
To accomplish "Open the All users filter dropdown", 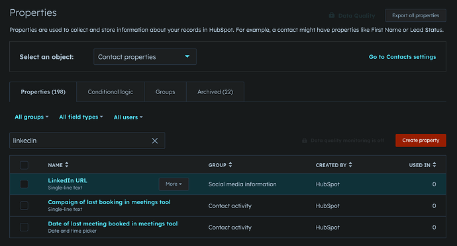I will [128, 117].
